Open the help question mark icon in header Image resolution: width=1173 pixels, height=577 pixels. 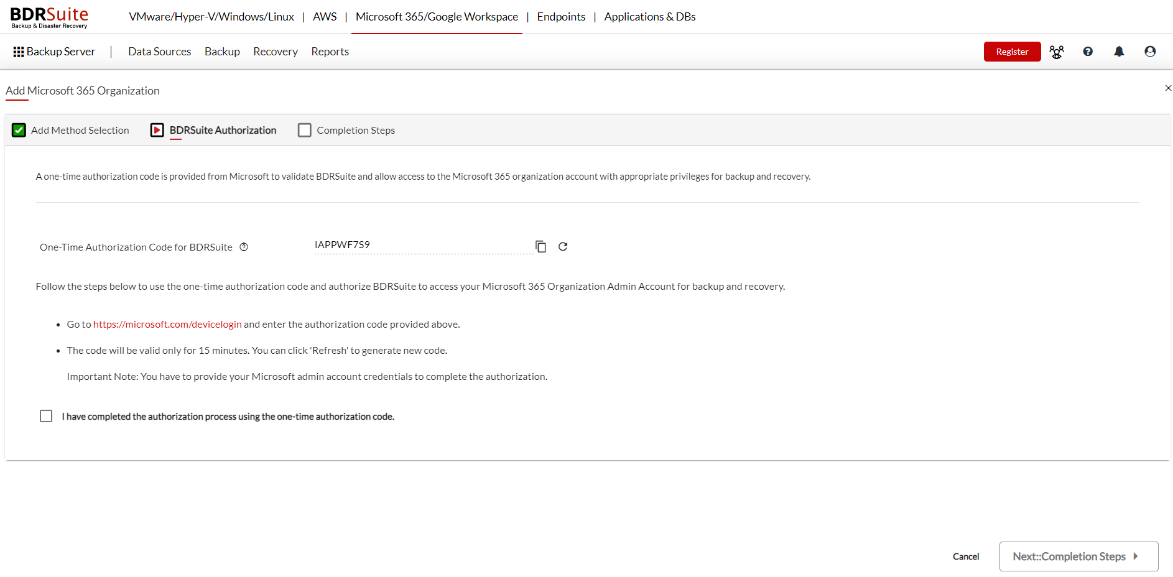[1088, 52]
